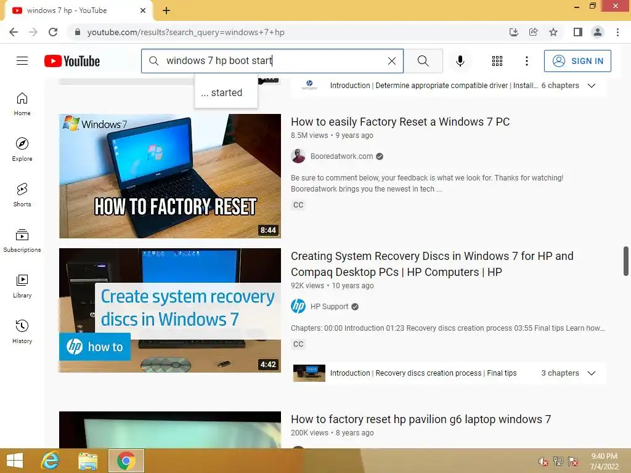Click the Recovery discs chapter preview thumbnail
The image size is (631, 473).
click(x=309, y=373)
